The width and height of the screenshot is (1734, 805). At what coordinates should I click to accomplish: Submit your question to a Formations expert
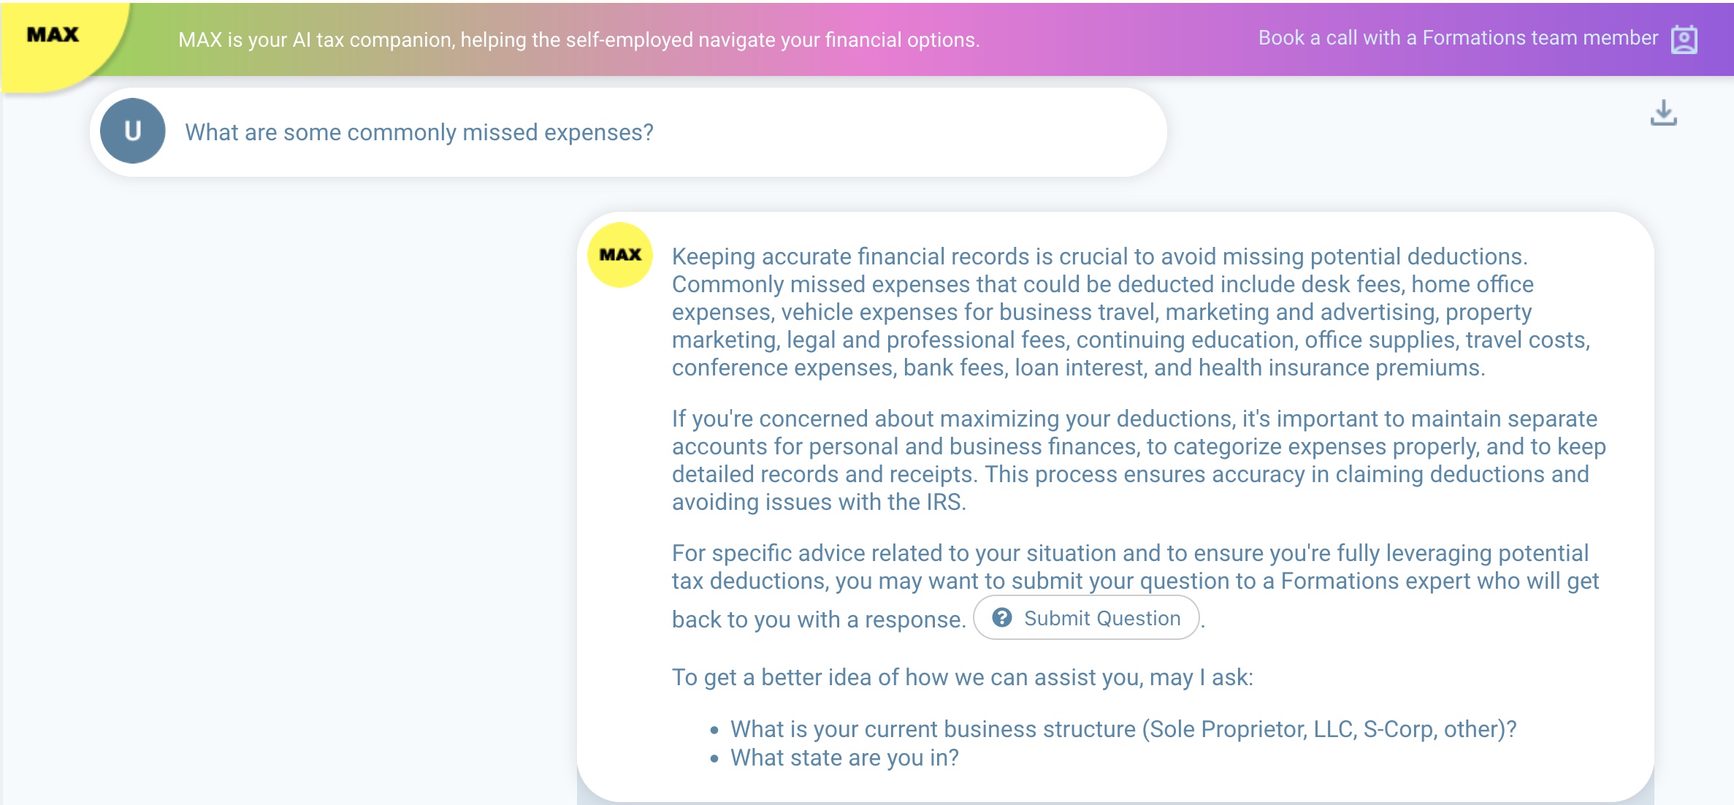[1086, 618]
